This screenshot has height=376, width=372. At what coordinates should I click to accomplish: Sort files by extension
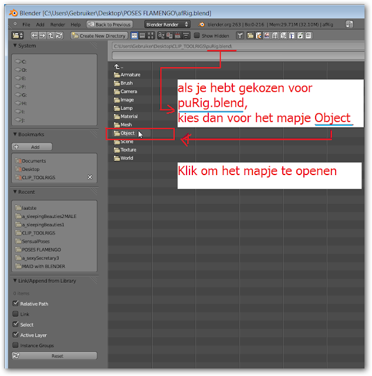tap(170, 35)
